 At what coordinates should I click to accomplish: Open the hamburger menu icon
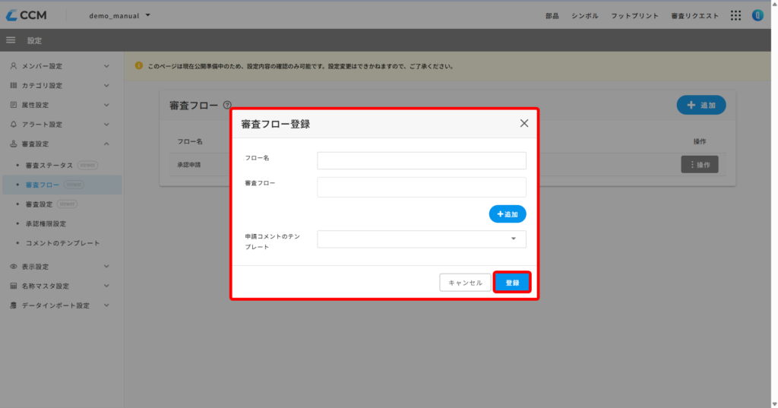[x=11, y=40]
